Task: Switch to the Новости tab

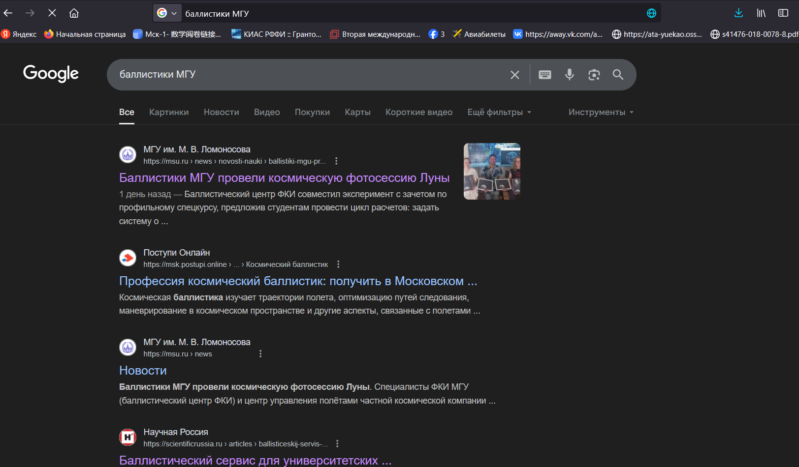Action: pos(222,112)
